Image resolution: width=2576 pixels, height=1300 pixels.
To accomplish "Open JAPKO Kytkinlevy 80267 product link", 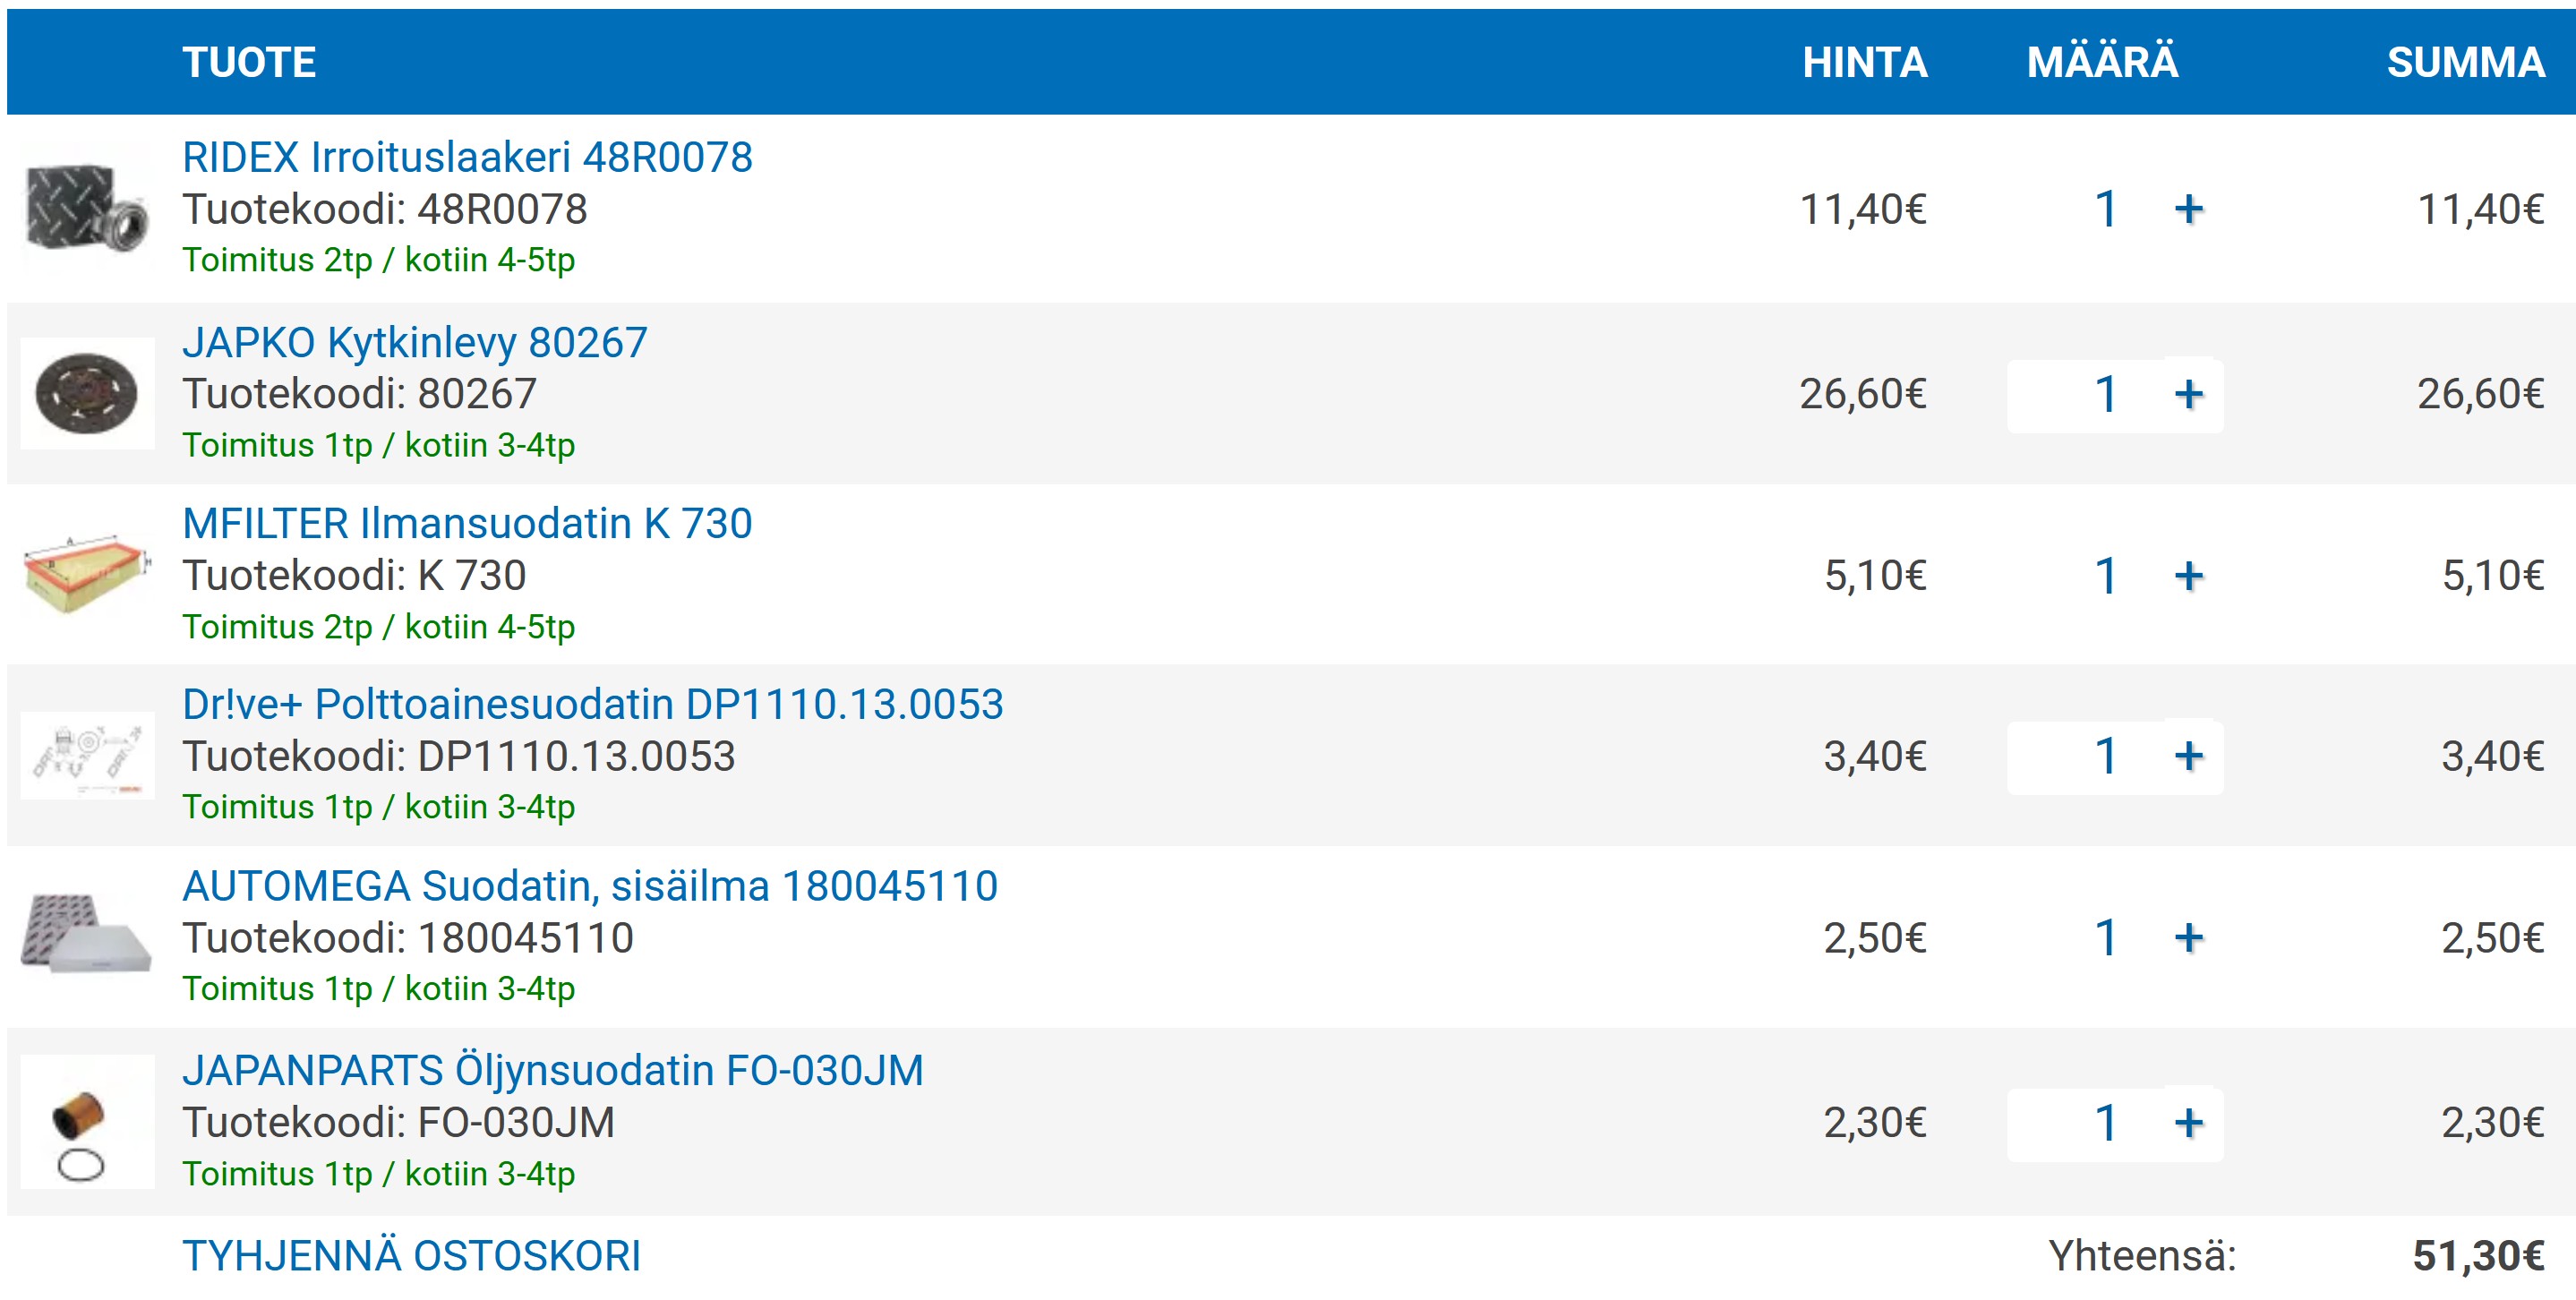I will [414, 343].
